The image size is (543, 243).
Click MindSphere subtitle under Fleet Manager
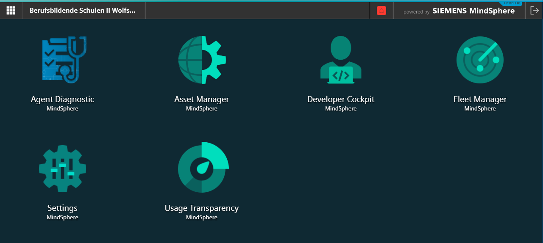[x=480, y=109]
